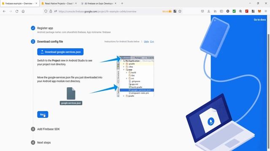Expand the Next steps step
The width and height of the screenshot is (270, 151).
click(x=44, y=143)
